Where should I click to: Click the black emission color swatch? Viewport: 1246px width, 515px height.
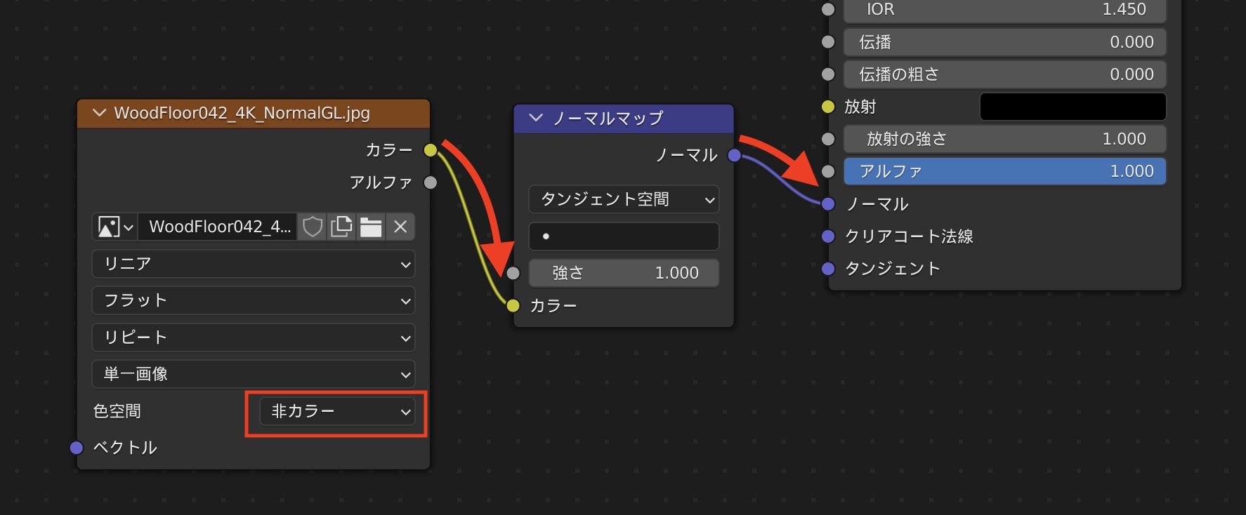click(x=1073, y=107)
